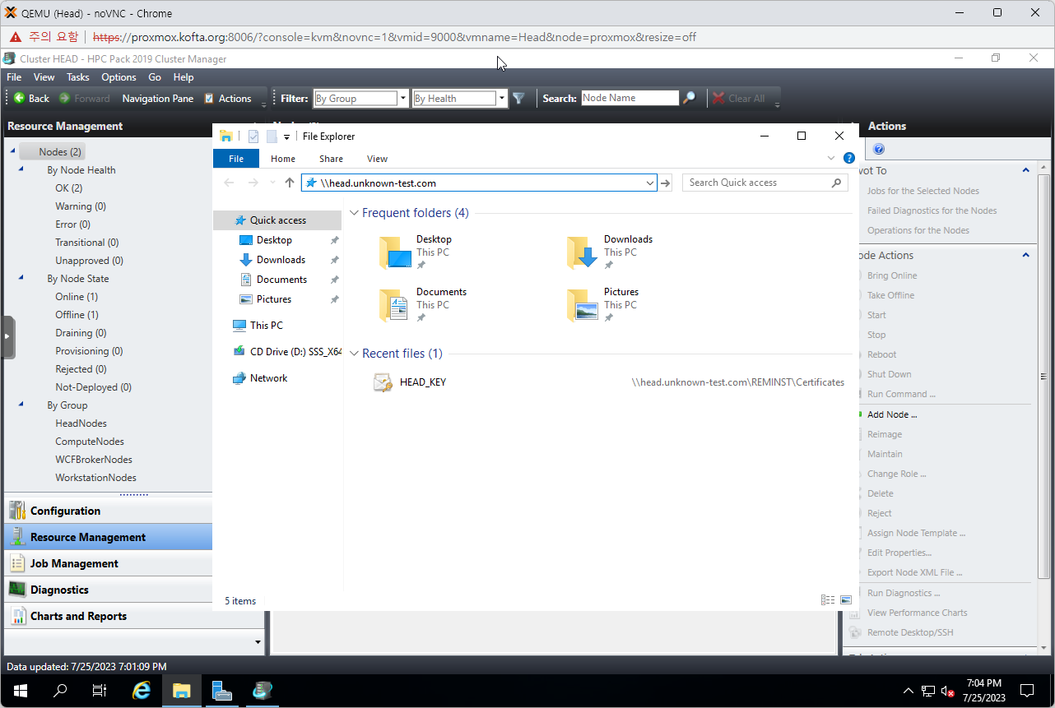Click Add Node in Node Actions
This screenshot has height=708, width=1055.
pos(891,414)
